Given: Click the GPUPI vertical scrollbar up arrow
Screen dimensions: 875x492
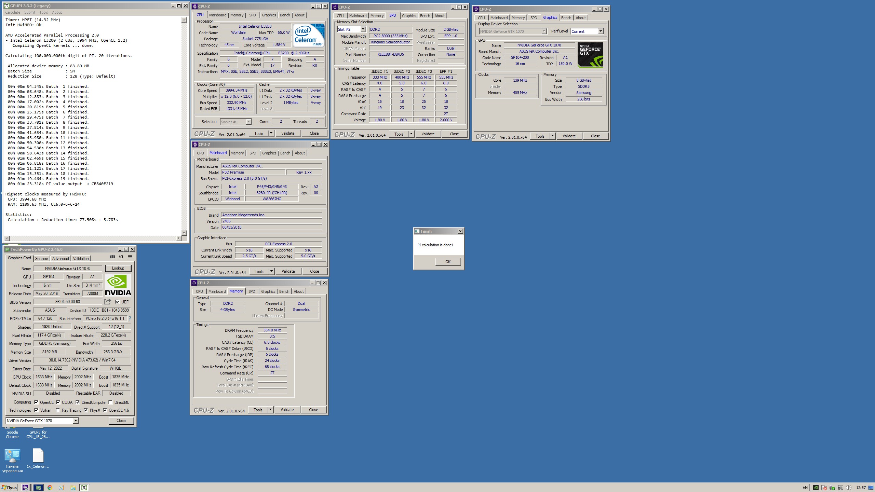Looking at the screenshot, I should pos(184,20).
